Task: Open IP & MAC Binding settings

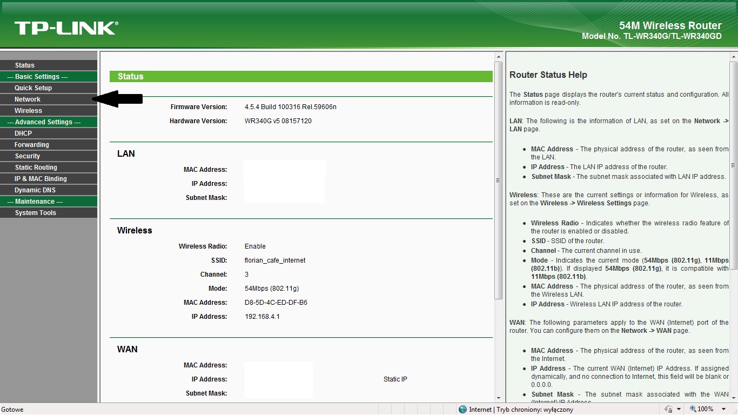Action: tap(49, 179)
